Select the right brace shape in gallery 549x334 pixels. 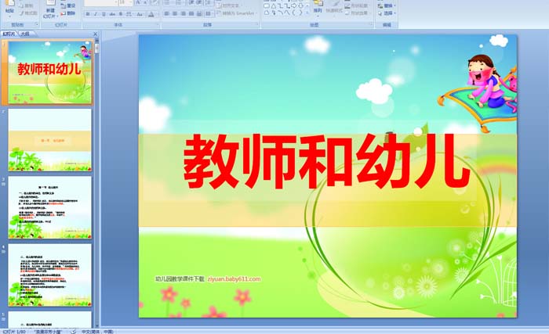(300, 13)
